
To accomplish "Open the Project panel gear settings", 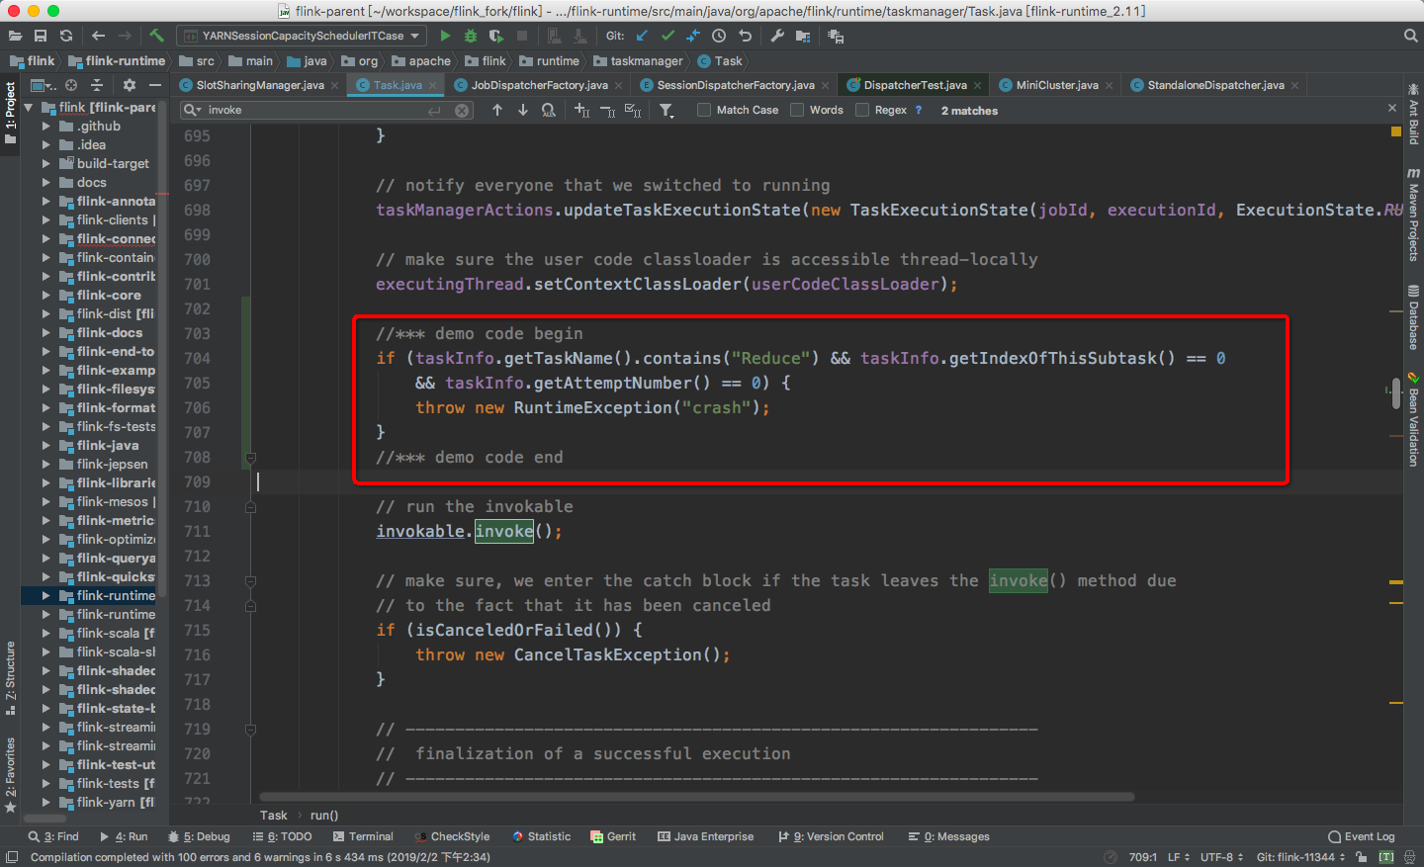I will point(129,85).
